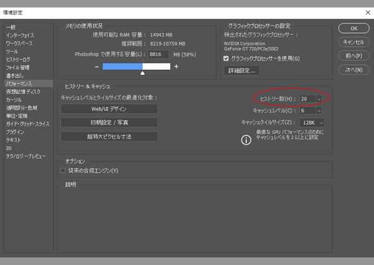Screen dimensions: 374x265
Task: Select 一般 in the category list
Action: pyautogui.click(x=11, y=28)
